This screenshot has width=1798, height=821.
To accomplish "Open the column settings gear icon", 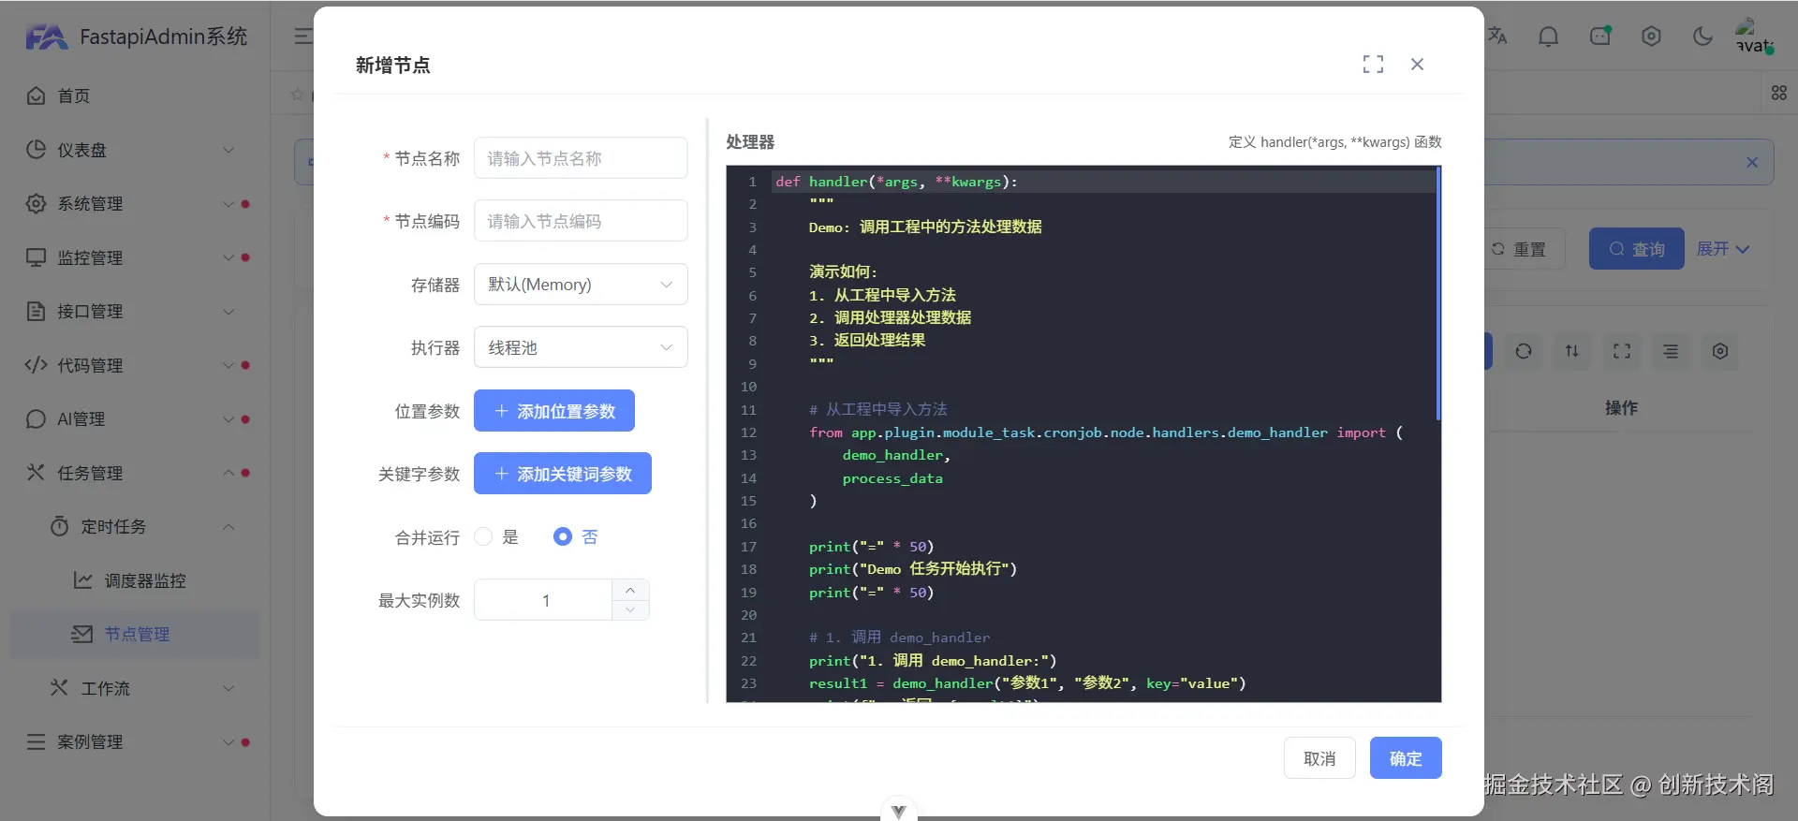I will pyautogui.click(x=1720, y=351).
